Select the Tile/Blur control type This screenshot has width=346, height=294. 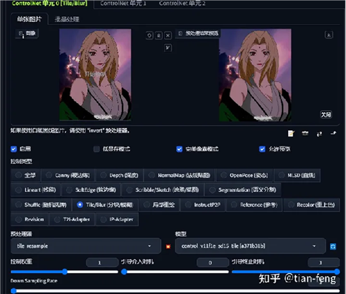coord(105,205)
